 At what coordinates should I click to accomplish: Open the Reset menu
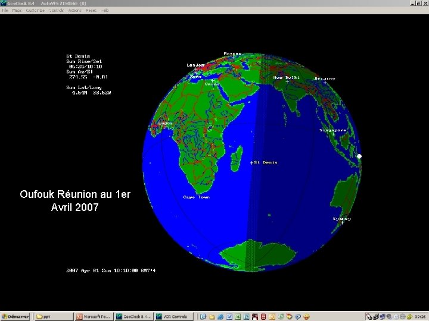click(x=91, y=10)
